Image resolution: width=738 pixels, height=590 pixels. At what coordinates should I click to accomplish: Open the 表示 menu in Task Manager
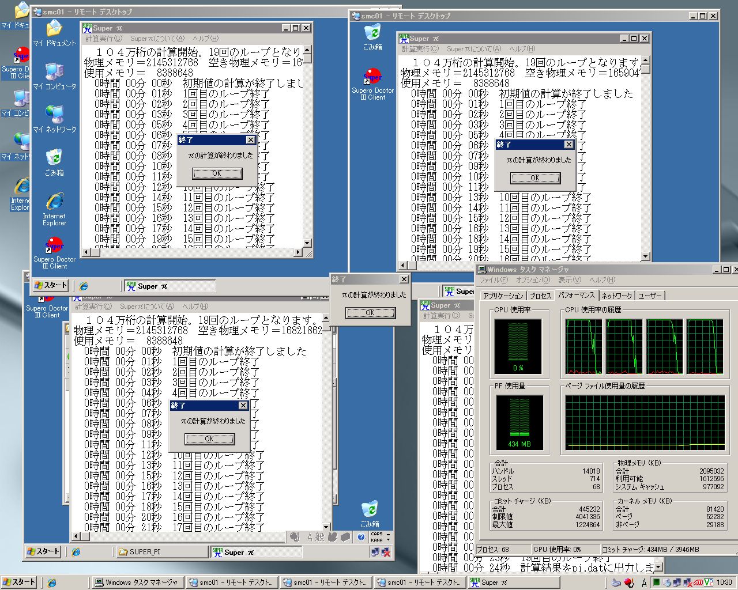click(569, 280)
